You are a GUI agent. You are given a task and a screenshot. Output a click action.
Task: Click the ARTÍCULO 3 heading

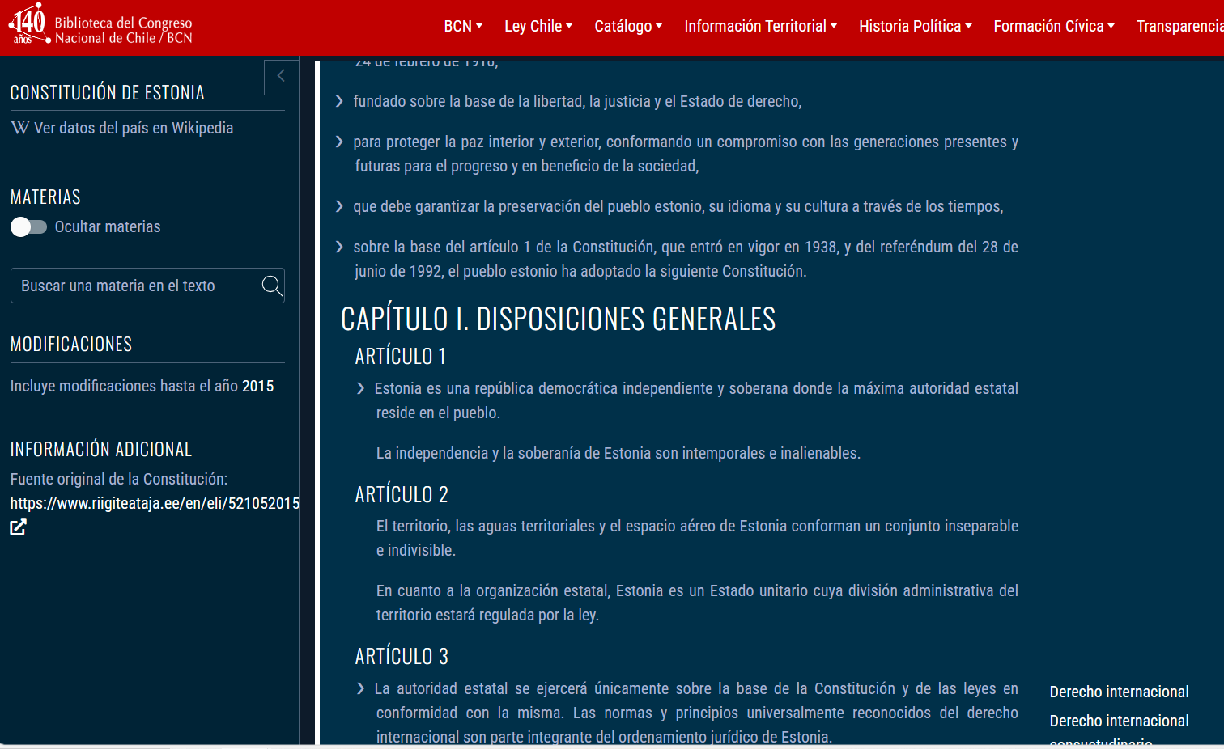(x=402, y=656)
